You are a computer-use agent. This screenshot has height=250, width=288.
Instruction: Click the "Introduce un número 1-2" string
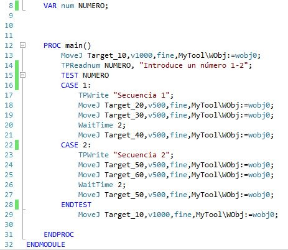[x=193, y=65]
